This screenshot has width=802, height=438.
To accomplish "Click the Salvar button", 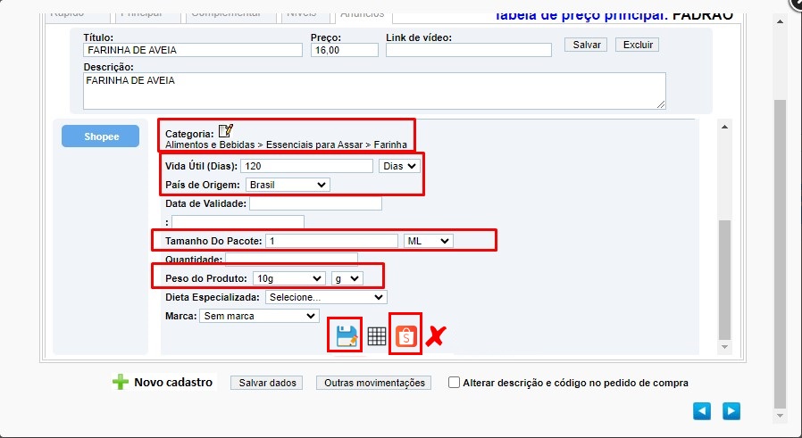I will [x=586, y=45].
